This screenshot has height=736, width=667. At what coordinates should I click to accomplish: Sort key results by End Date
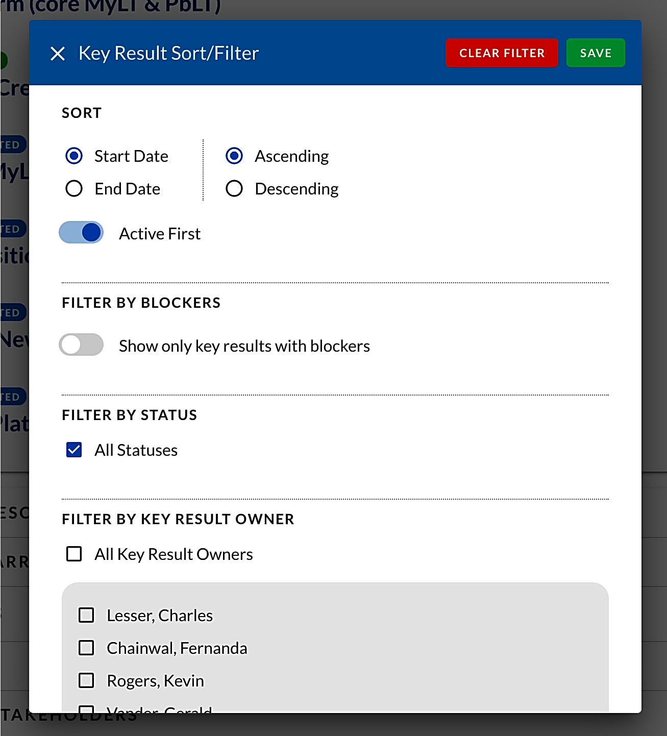coord(74,188)
